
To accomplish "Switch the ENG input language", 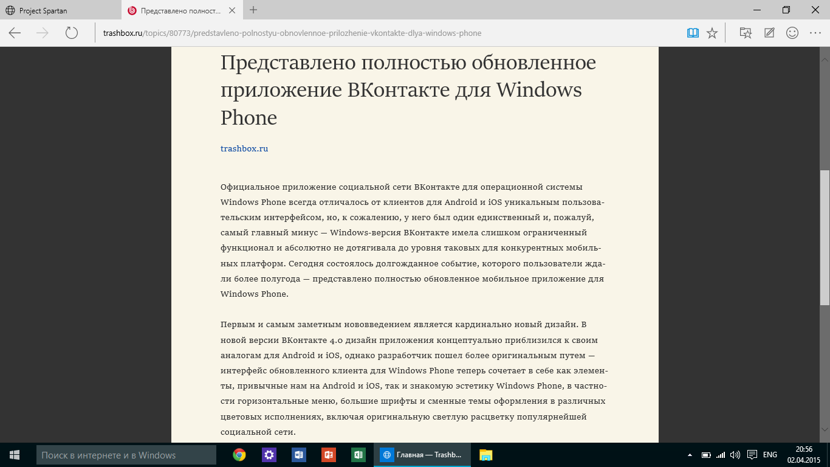I will pos(770,455).
